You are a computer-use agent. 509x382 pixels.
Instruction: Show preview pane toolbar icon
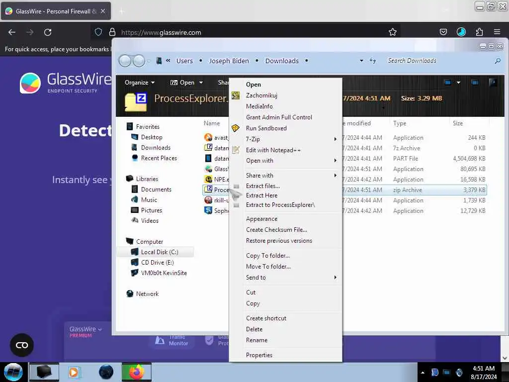(475, 83)
